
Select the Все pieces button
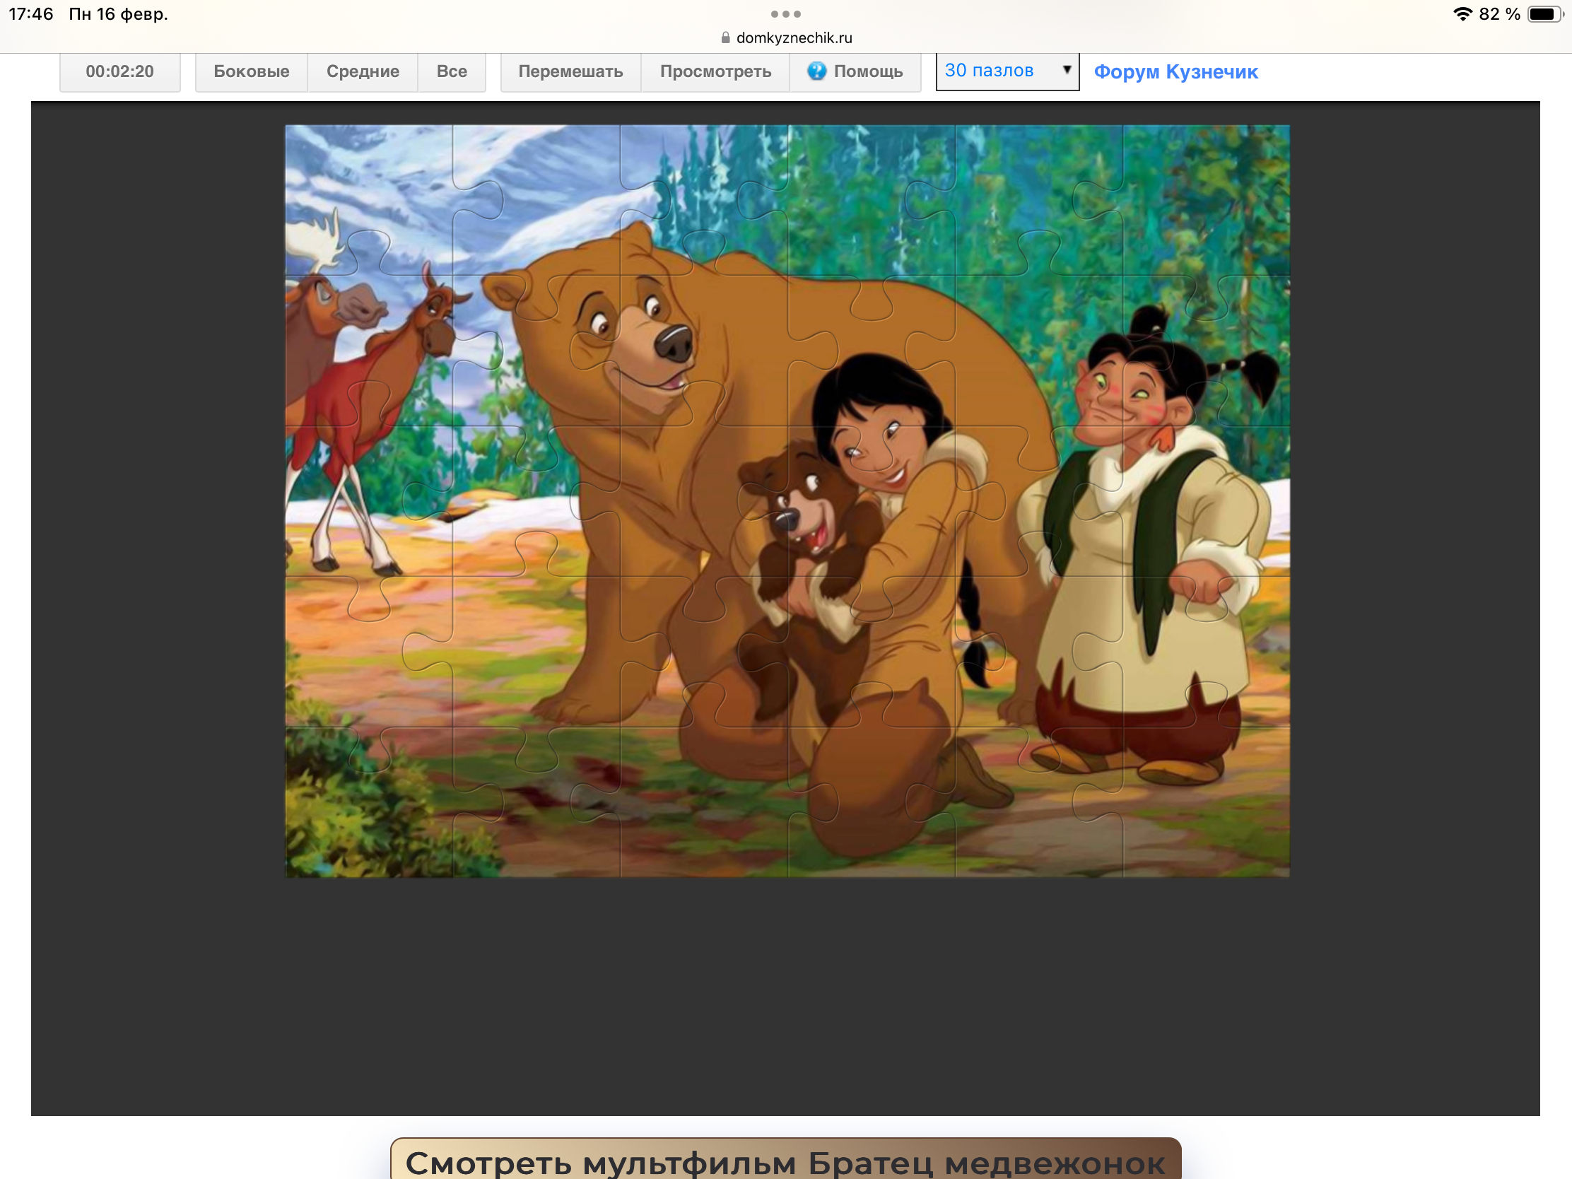coord(451,72)
